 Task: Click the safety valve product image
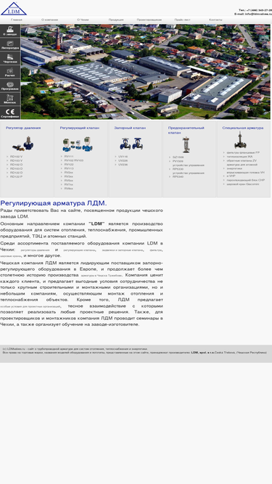[x=186, y=145]
